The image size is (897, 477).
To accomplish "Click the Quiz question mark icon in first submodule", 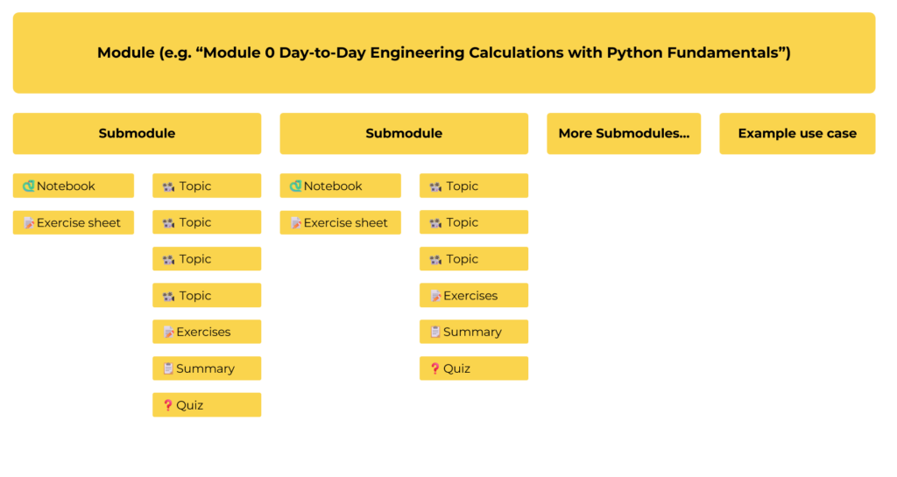I will pyautogui.click(x=168, y=405).
